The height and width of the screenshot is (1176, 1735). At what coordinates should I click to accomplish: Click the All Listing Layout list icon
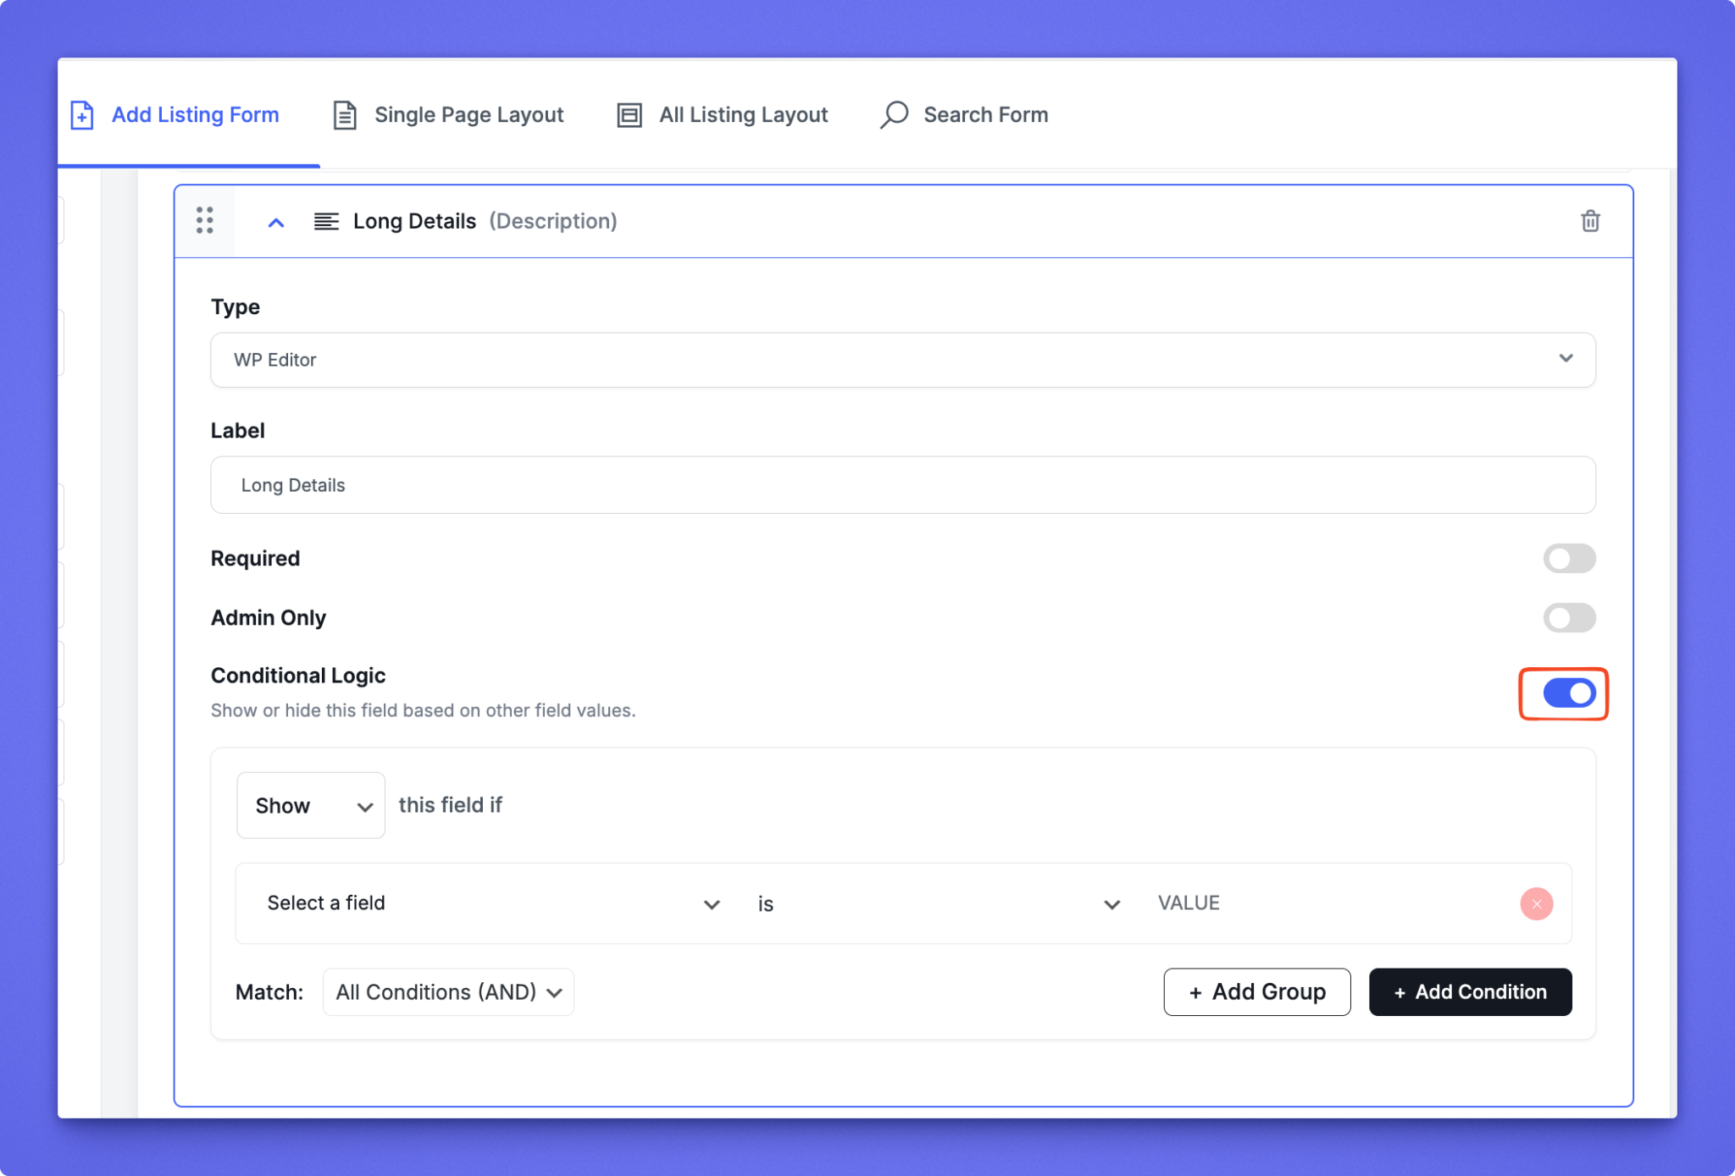pos(629,115)
